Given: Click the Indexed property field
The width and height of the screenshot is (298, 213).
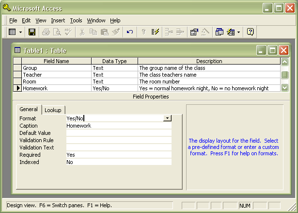Looking at the screenshot, I should point(119,162).
